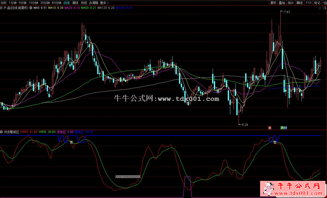Image resolution: width=327 pixels, height=198 pixels.
Task: Activate the 画线 drawing tools button
Action: pos(299,3)
